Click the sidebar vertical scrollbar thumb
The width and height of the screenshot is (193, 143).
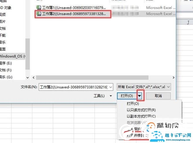(28, 54)
